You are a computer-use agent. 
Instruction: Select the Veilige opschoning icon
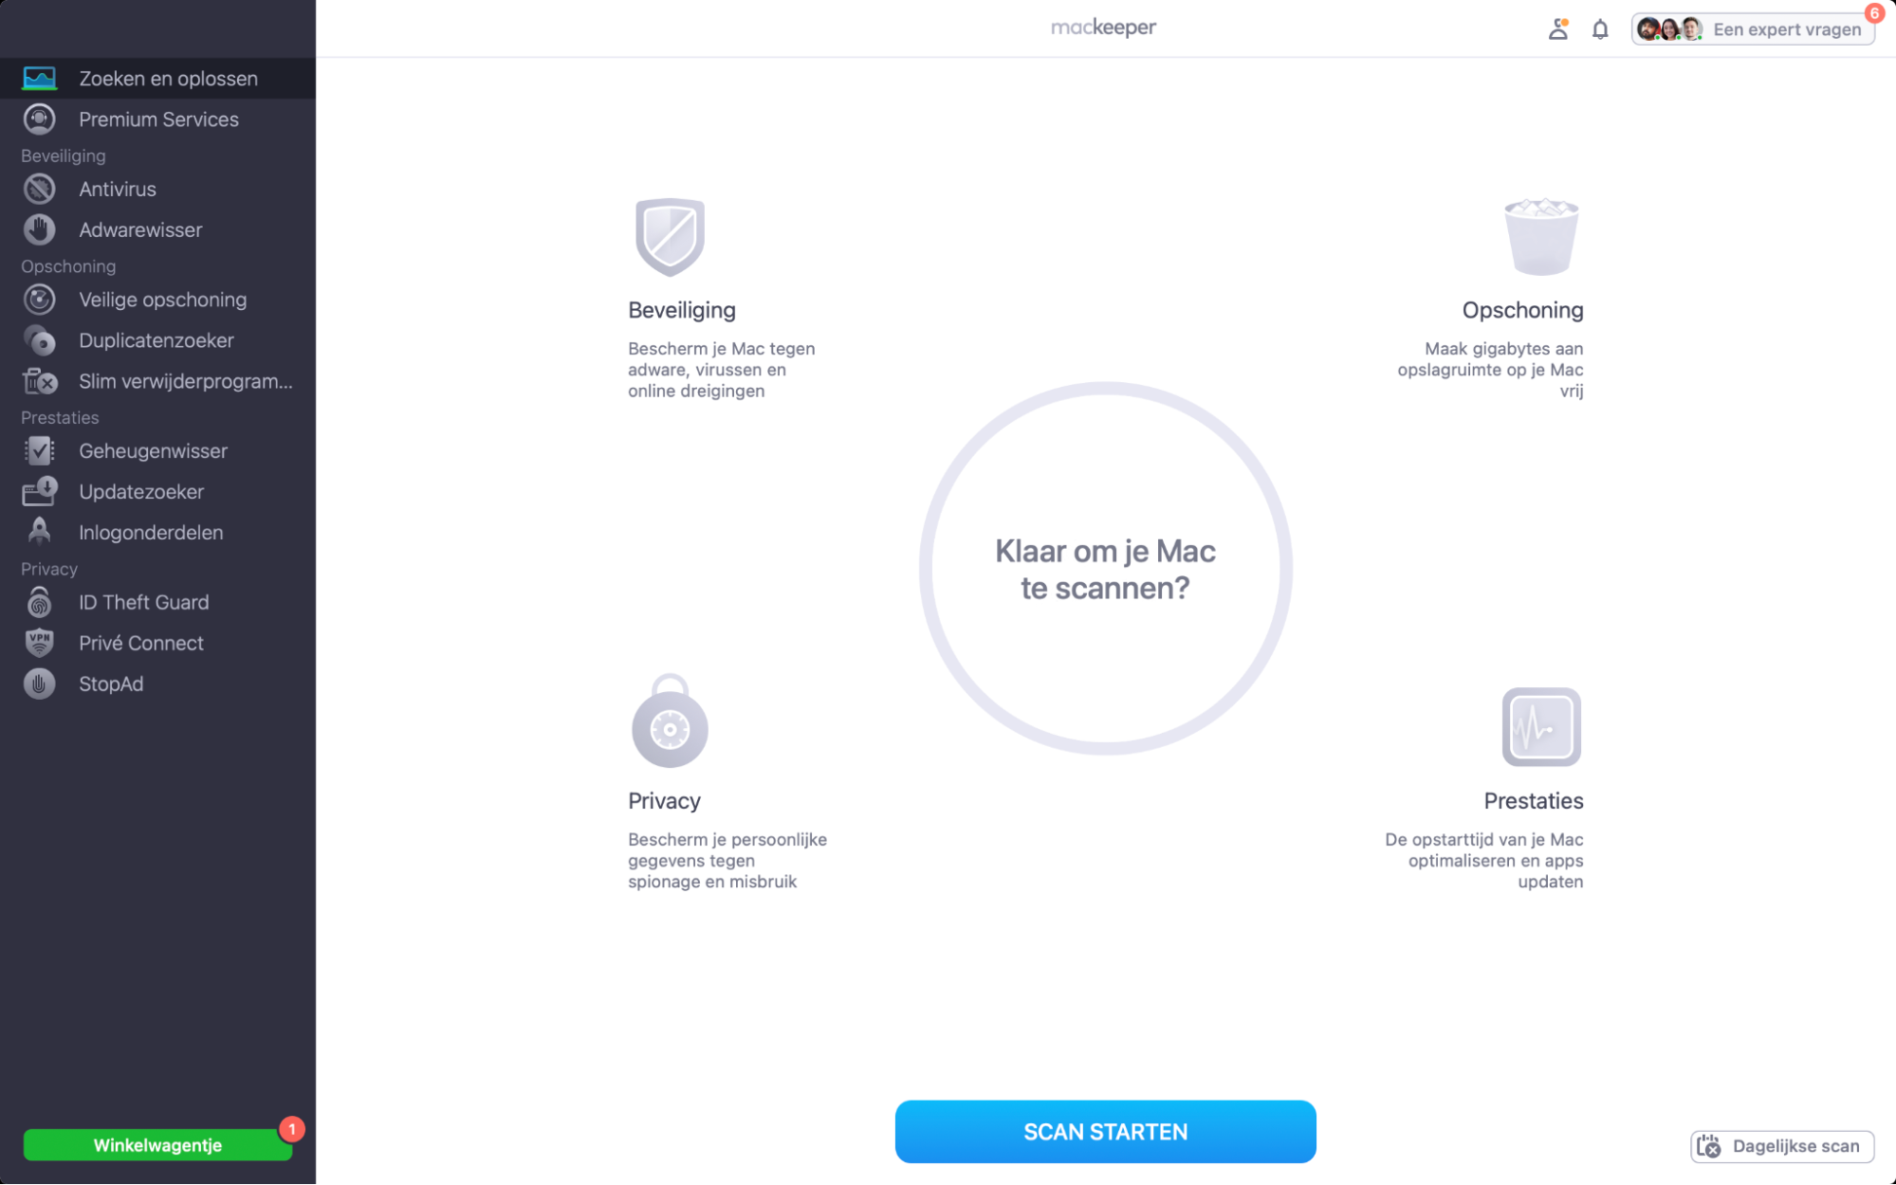39,300
